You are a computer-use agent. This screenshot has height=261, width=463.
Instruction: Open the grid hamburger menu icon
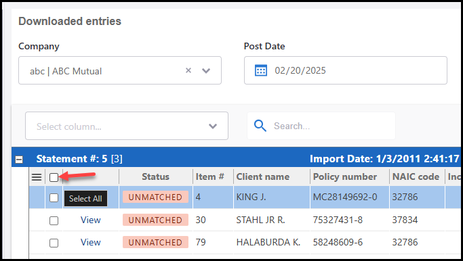click(37, 177)
